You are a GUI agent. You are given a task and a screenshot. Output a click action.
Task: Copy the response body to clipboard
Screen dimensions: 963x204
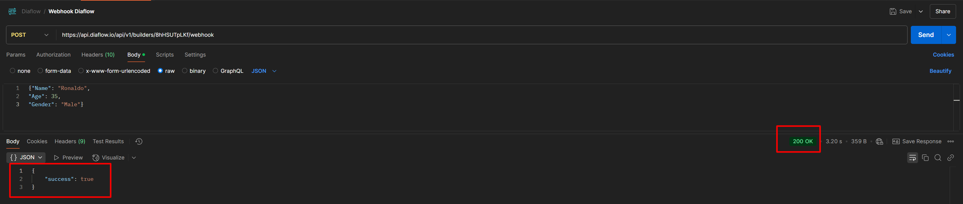tap(925, 158)
